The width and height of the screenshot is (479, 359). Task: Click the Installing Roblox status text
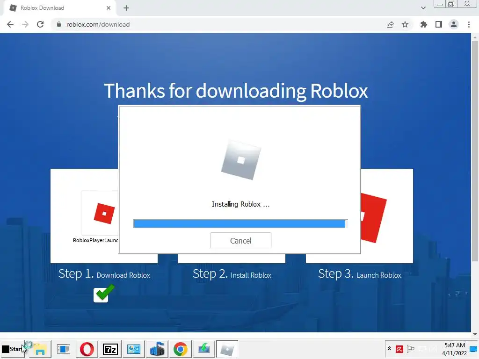241,204
